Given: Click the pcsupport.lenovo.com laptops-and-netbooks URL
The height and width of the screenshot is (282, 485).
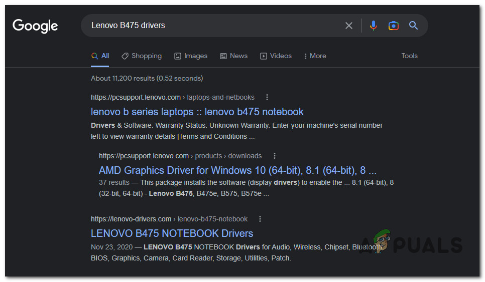Looking at the screenshot, I should [173, 97].
